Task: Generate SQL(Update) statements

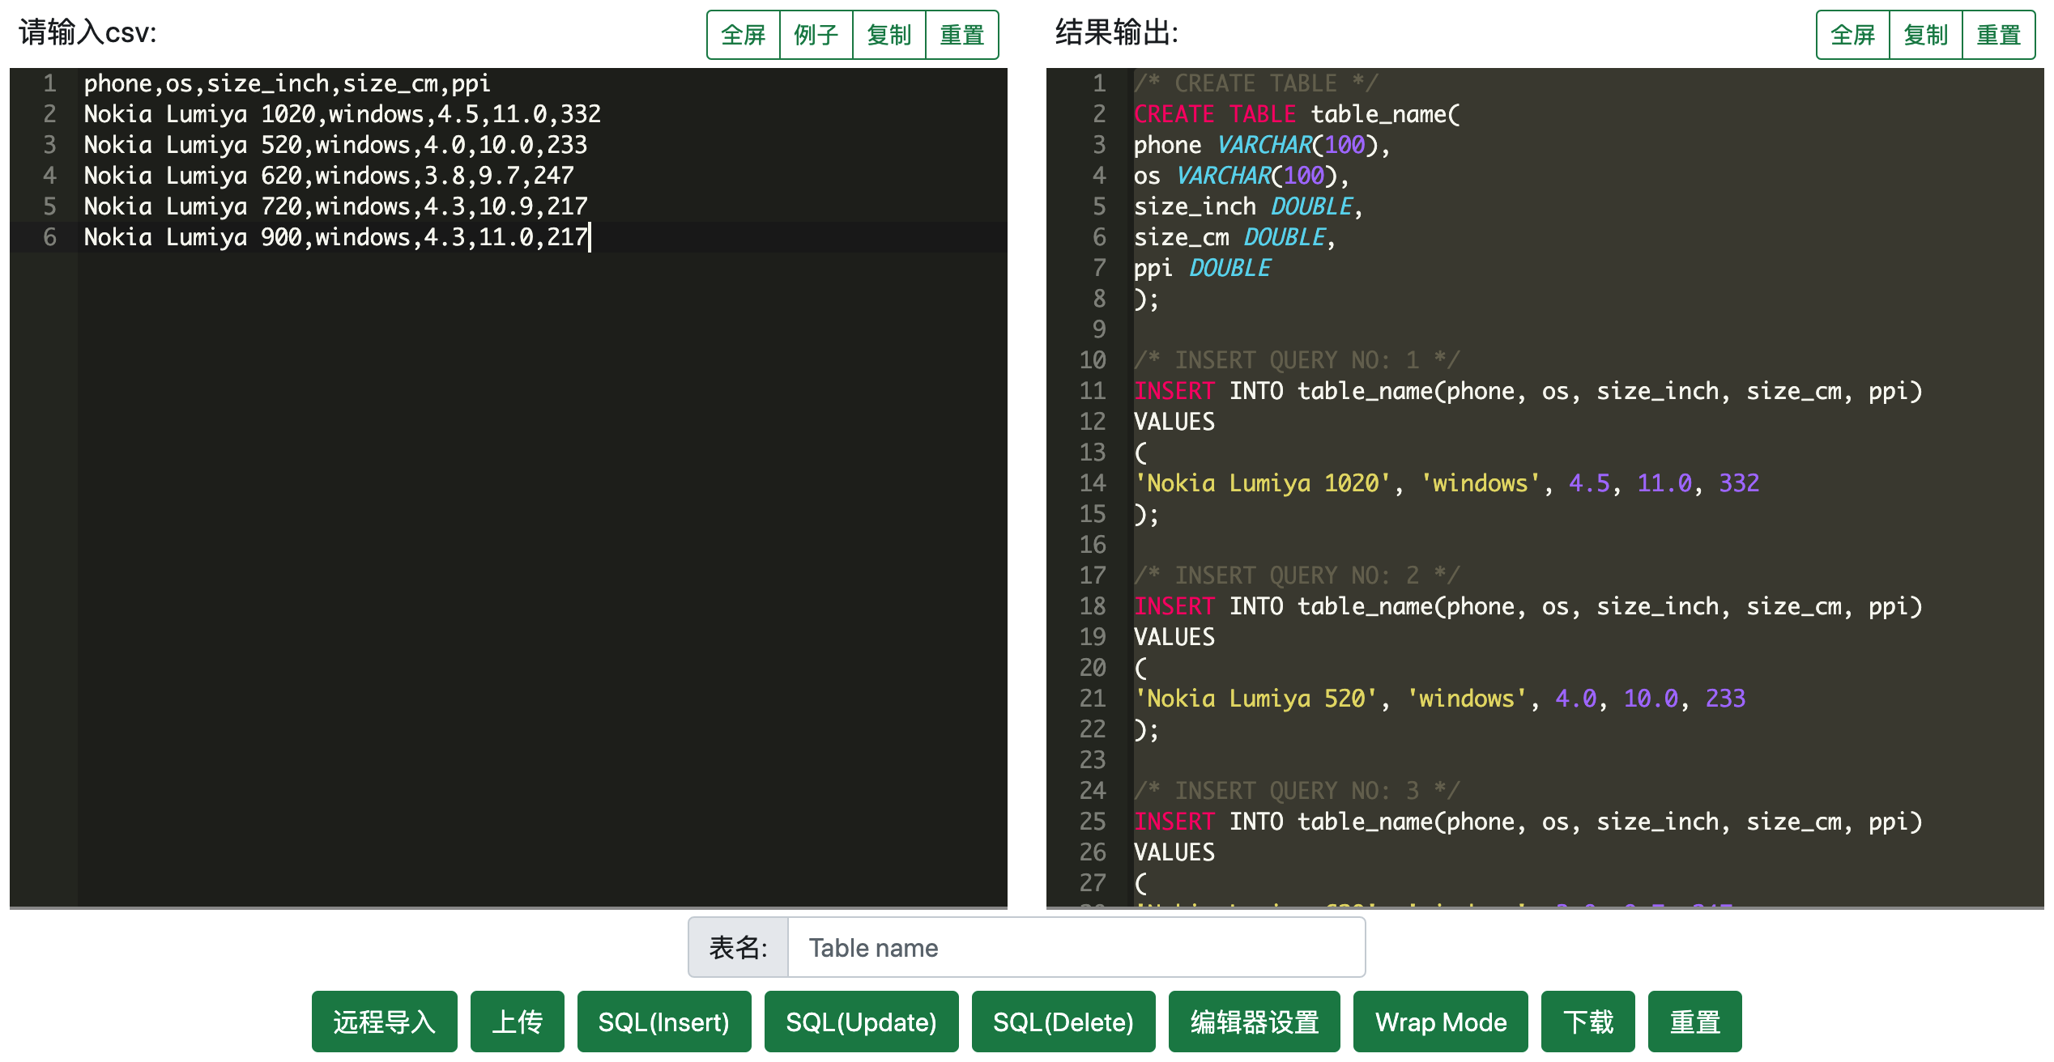Action: coord(861,1022)
